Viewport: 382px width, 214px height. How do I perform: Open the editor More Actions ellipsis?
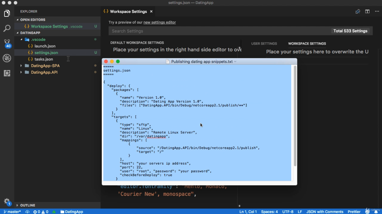[377, 11]
